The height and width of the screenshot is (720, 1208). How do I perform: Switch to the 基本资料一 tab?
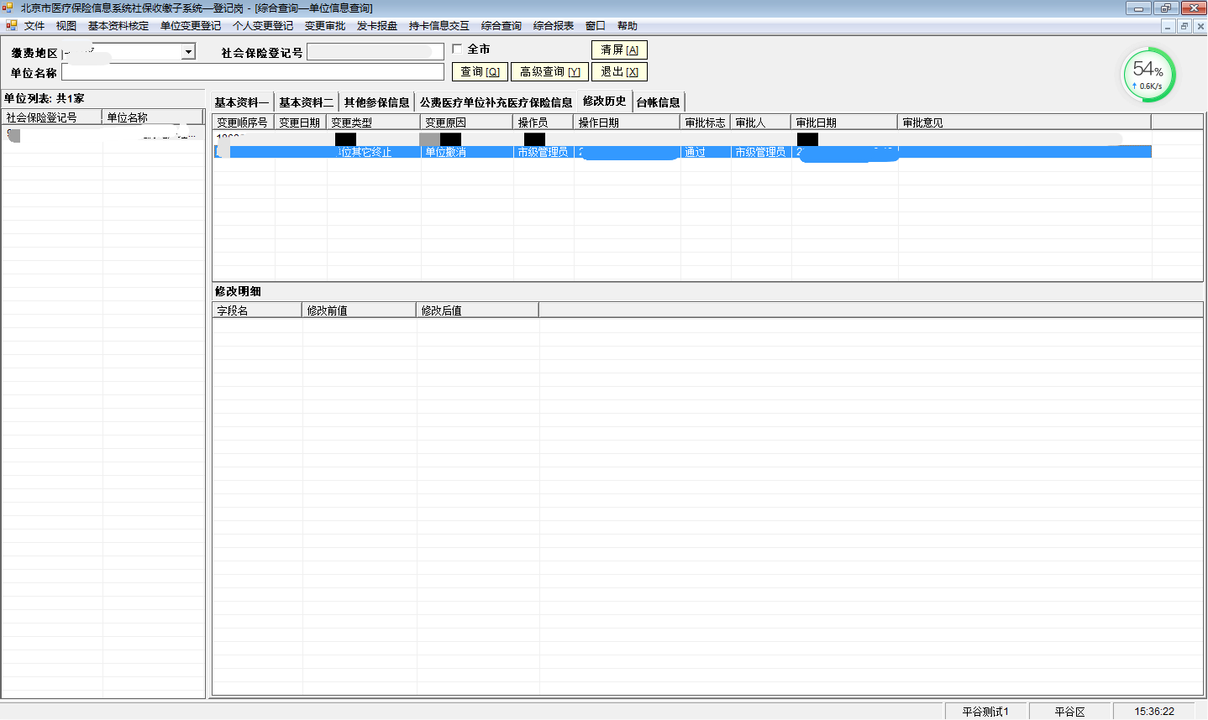(241, 102)
